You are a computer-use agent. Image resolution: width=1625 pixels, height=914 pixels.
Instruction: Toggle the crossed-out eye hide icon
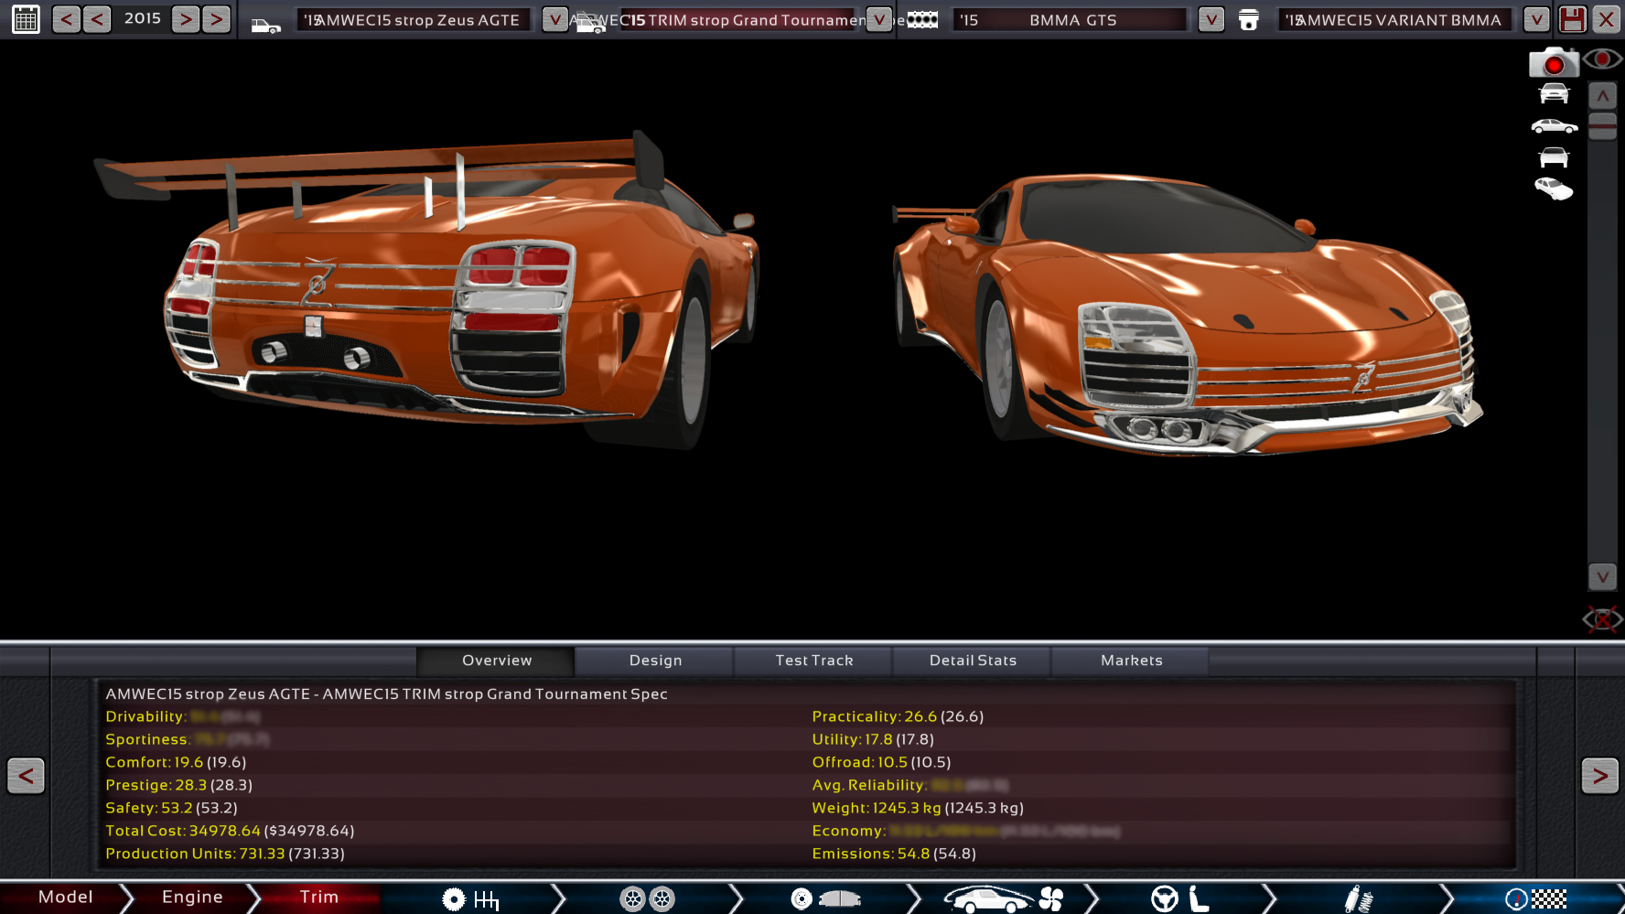pyautogui.click(x=1603, y=619)
